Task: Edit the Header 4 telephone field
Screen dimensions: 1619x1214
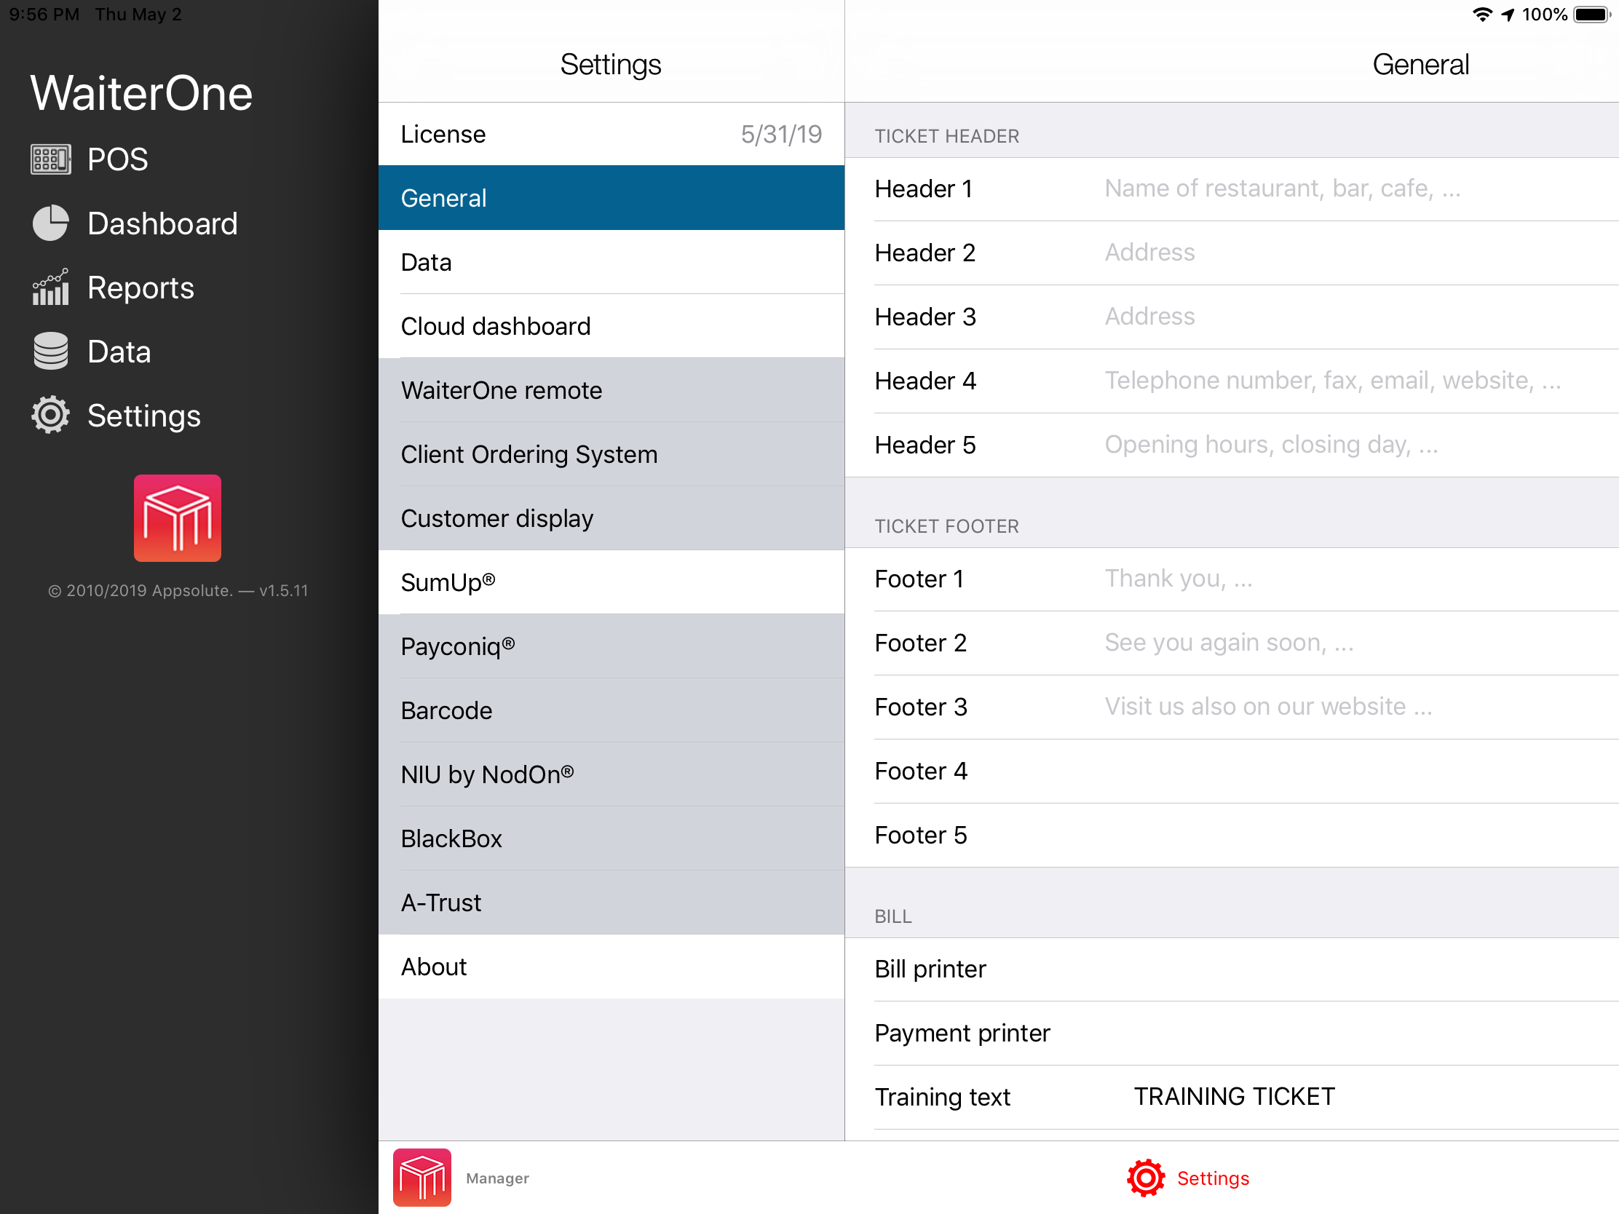Action: coord(1361,381)
